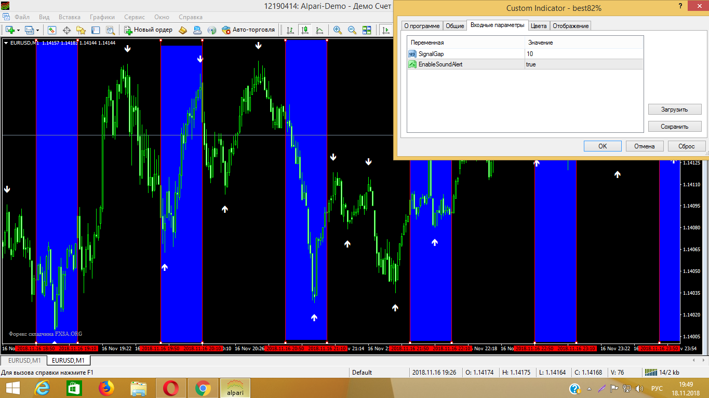Open the Вставка menu
This screenshot has width=709, height=398.
(x=70, y=17)
